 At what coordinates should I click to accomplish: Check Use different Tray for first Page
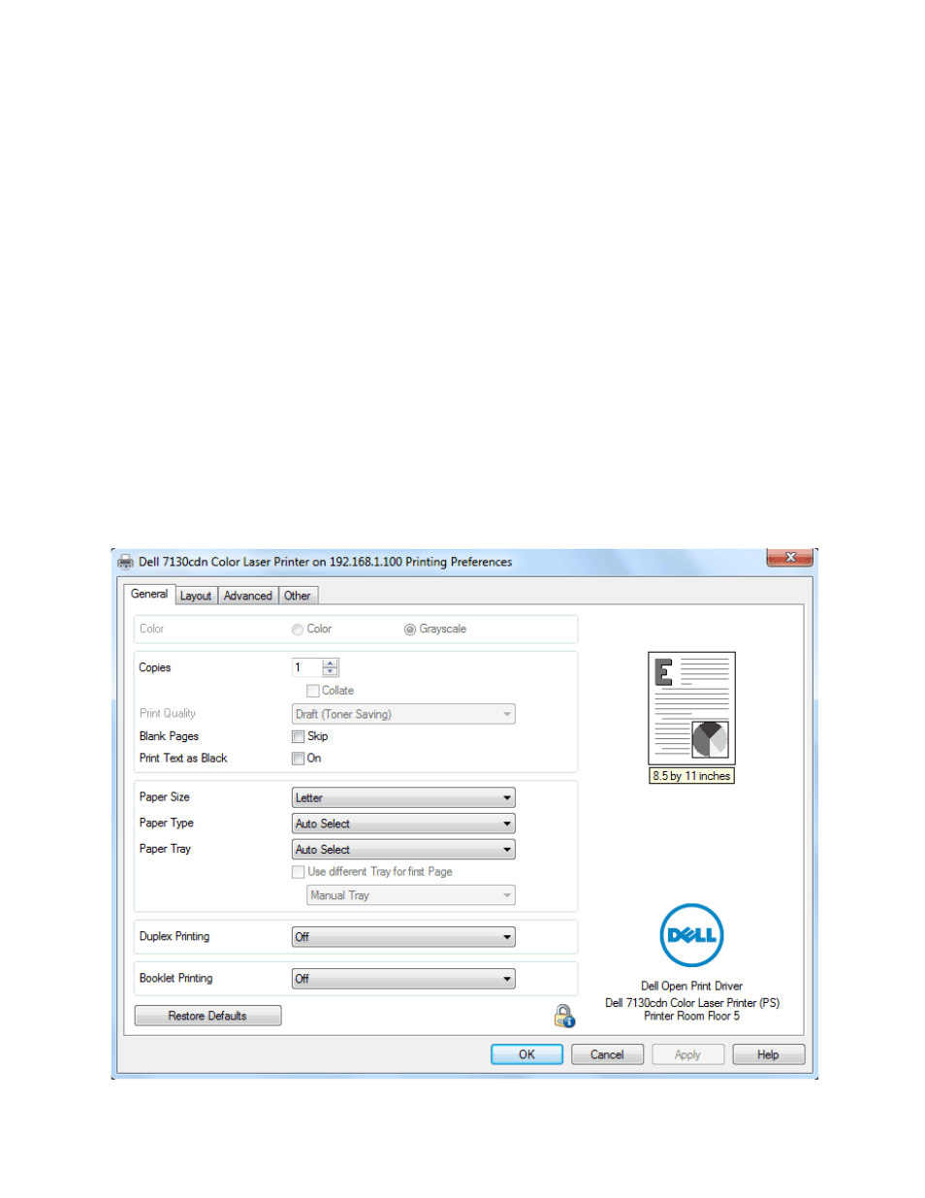point(299,872)
